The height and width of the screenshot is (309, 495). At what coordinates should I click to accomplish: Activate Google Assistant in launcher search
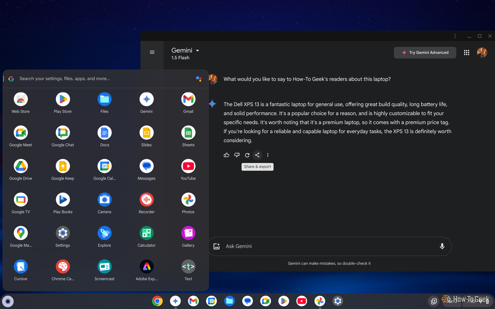pos(199,79)
